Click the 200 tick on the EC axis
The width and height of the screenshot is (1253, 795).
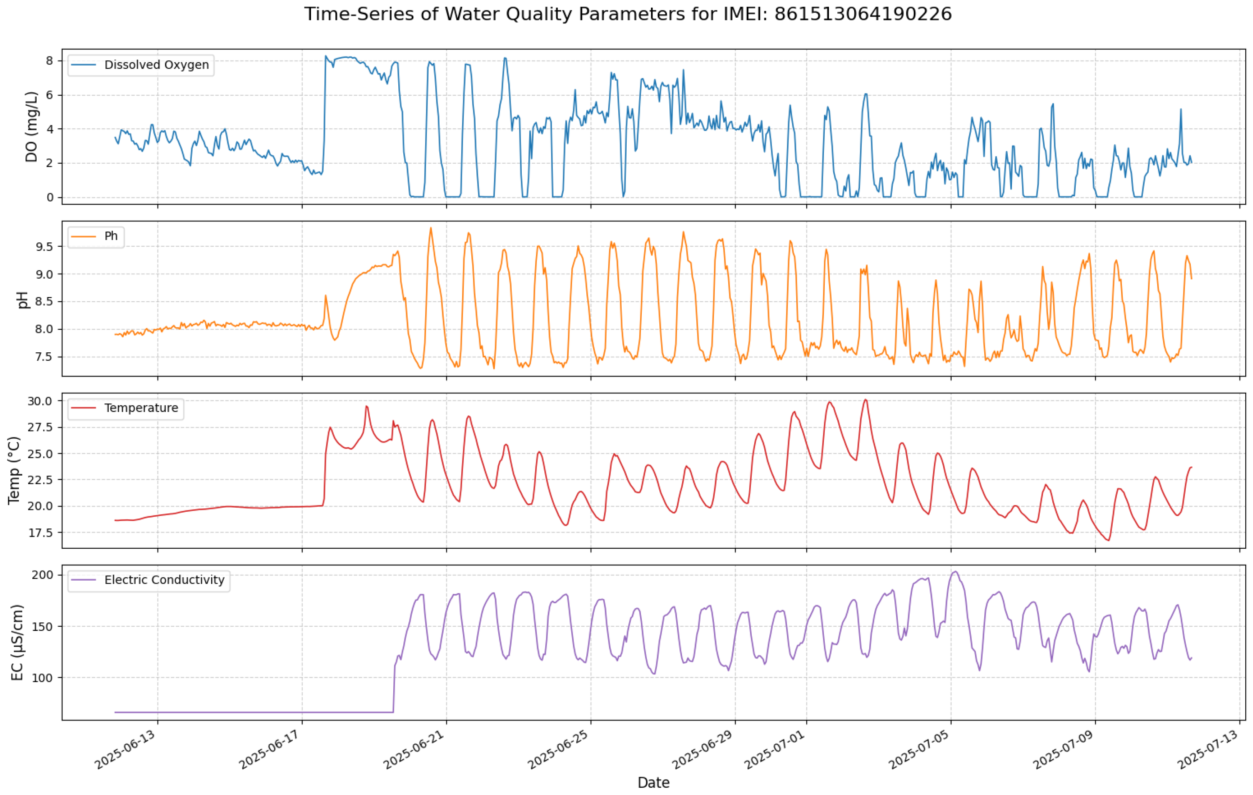43,574
